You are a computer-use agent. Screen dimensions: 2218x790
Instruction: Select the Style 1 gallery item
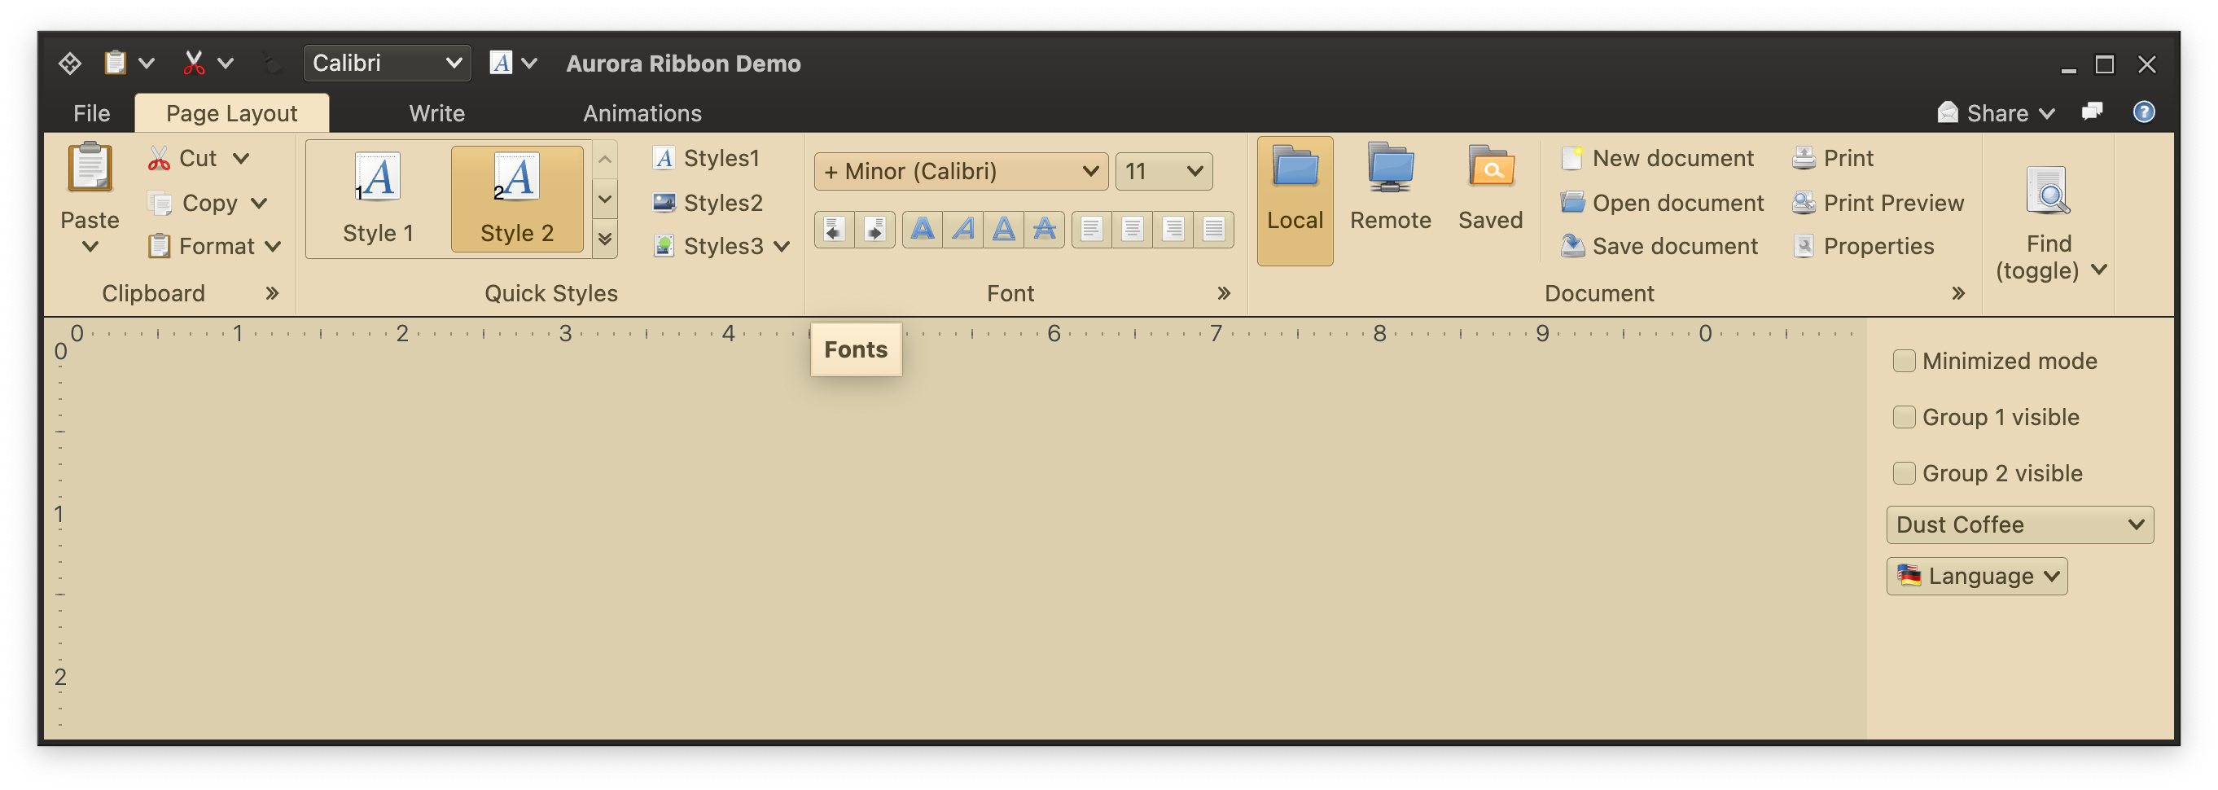pyautogui.click(x=378, y=198)
